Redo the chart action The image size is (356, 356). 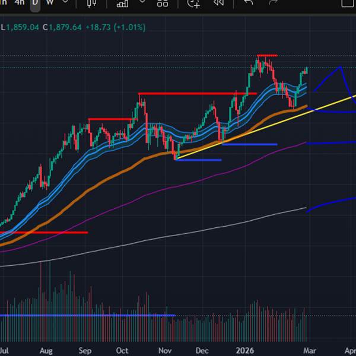coord(273,2)
